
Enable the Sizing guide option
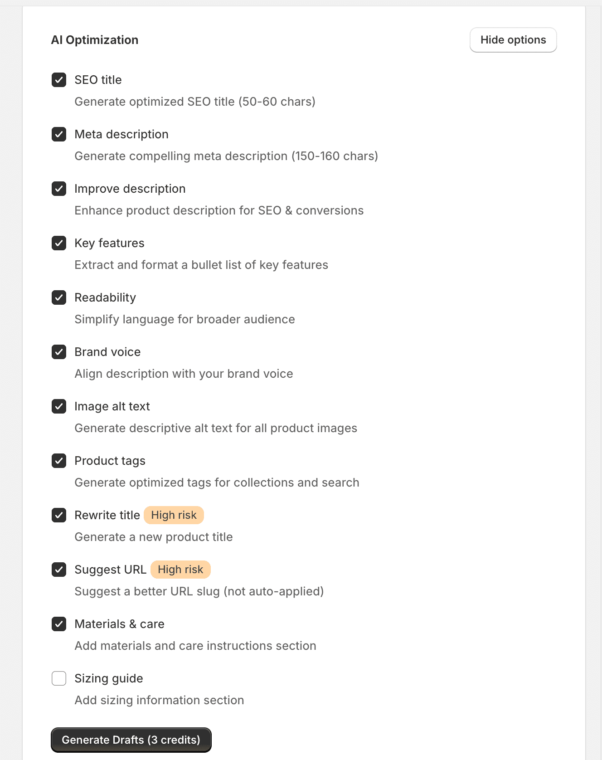pos(59,678)
